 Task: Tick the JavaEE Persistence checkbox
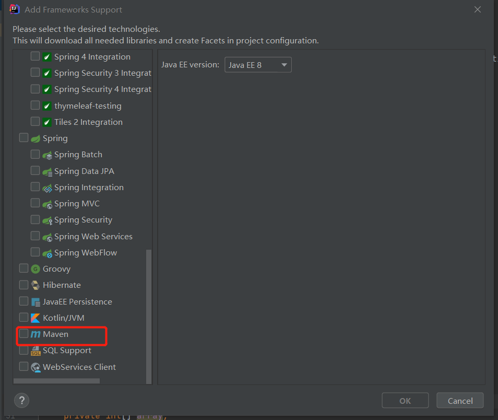[x=24, y=301]
